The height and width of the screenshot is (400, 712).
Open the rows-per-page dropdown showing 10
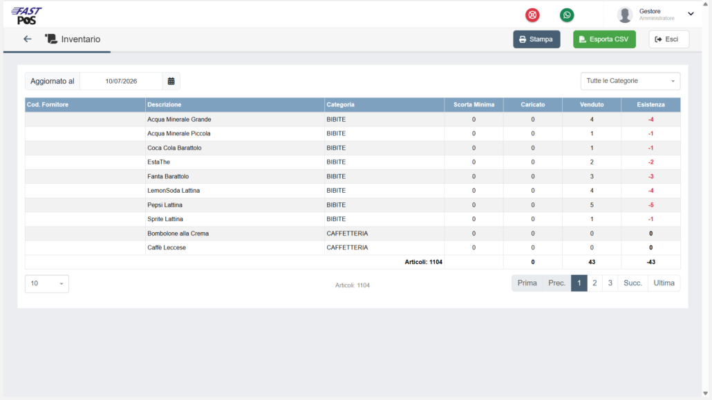47,283
